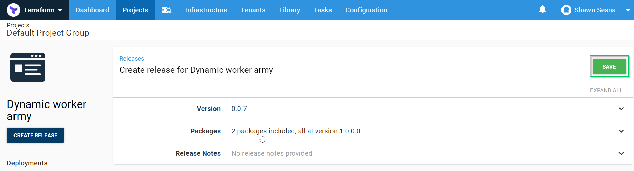Click the Dynamic worker army project logo
The width and height of the screenshot is (634, 171).
[x=28, y=67]
